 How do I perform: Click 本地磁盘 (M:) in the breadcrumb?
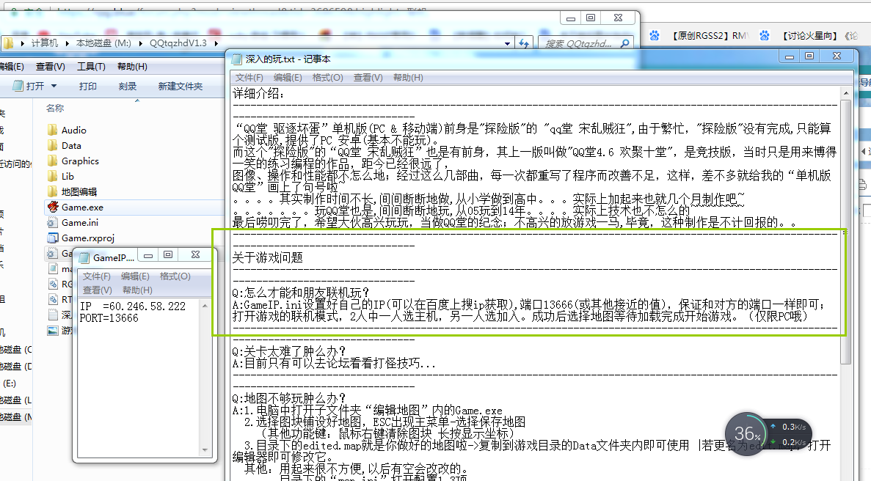103,43
